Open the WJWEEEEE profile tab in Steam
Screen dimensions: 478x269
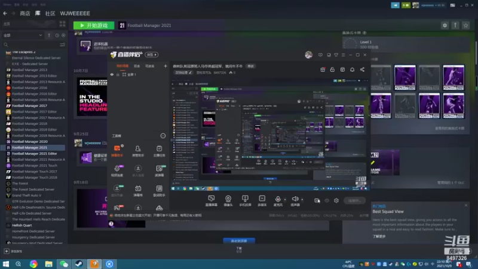tap(75, 13)
